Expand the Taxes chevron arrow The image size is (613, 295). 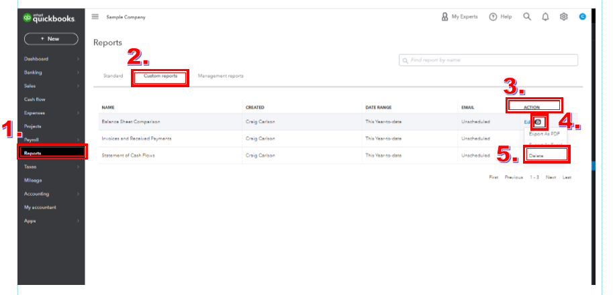pyautogui.click(x=78, y=167)
